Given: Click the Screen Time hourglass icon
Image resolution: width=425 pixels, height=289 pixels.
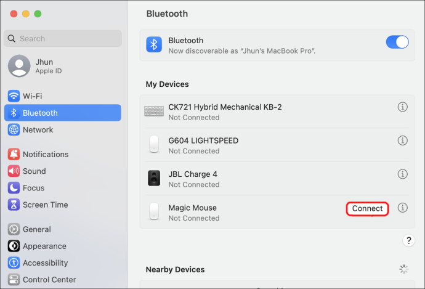Looking at the screenshot, I should point(14,205).
